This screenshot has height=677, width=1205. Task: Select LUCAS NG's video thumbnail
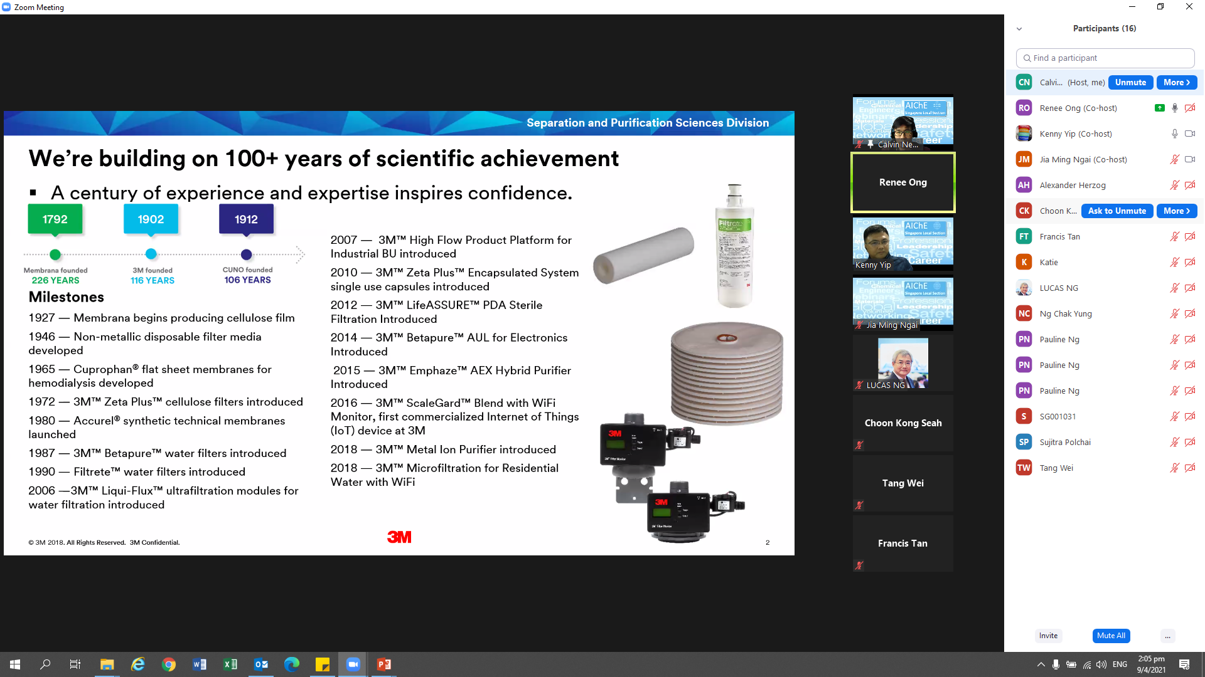[x=902, y=364]
